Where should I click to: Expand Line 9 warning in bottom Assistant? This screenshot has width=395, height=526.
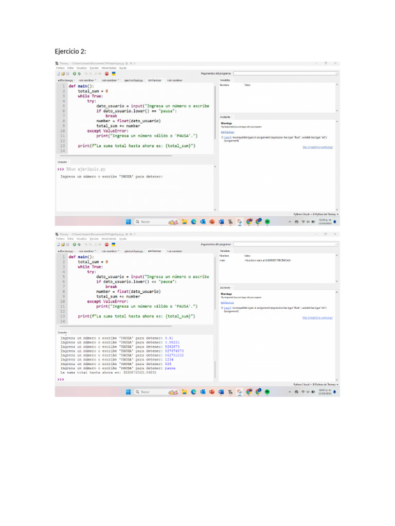coord(222,308)
